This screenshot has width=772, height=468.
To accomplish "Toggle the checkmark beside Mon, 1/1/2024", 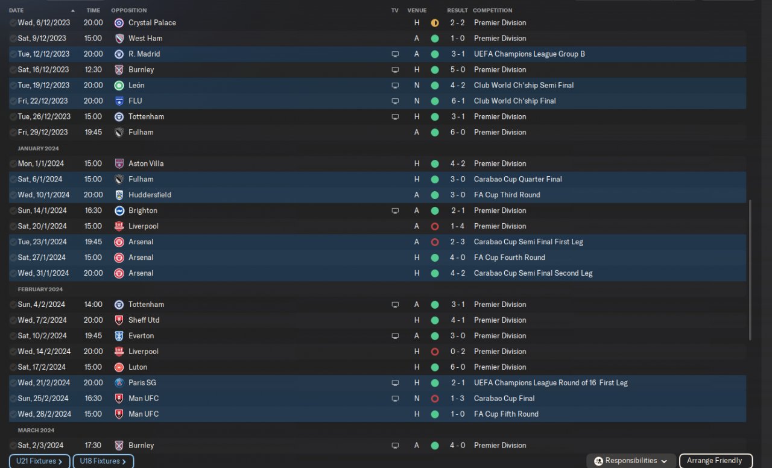I will tap(13, 164).
